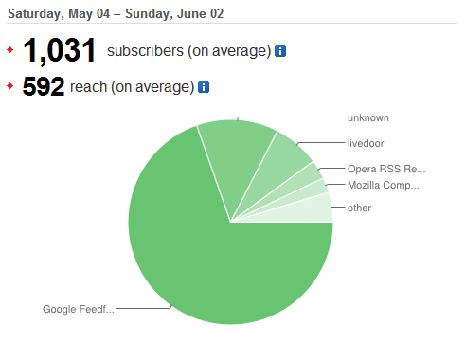Image resolution: width=465 pixels, height=343 pixels.
Task: Select the unknown pie slice
Action: 237,152
